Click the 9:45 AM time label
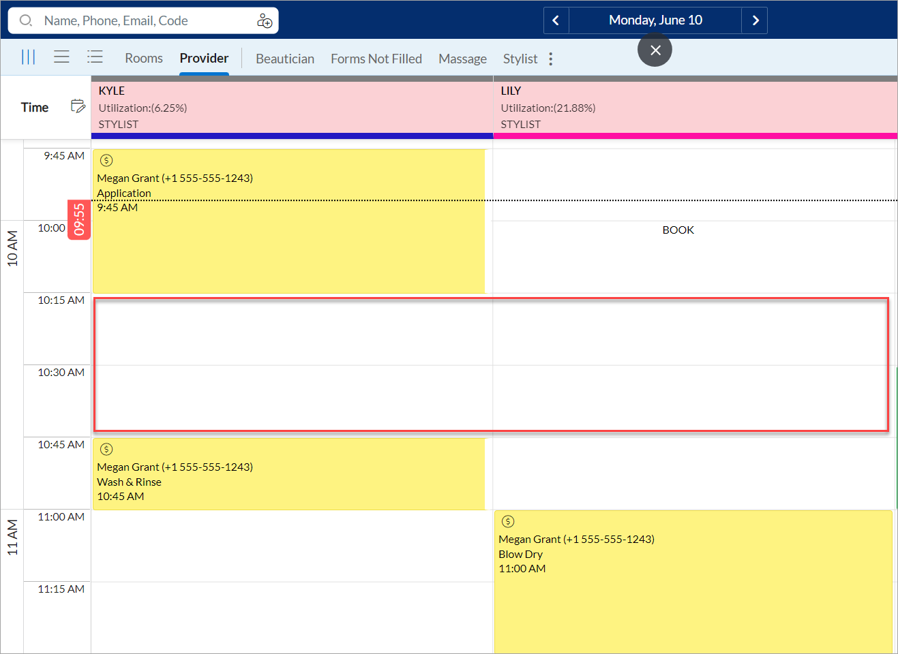 click(x=64, y=156)
